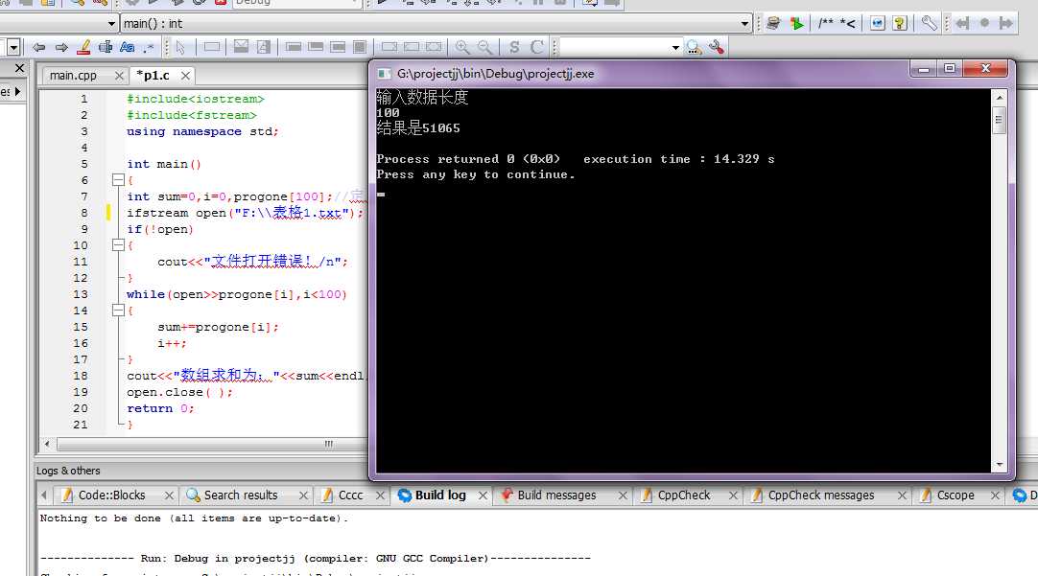Close the Search results log tab
Viewport: 1038px width, 576px height.
(x=303, y=495)
